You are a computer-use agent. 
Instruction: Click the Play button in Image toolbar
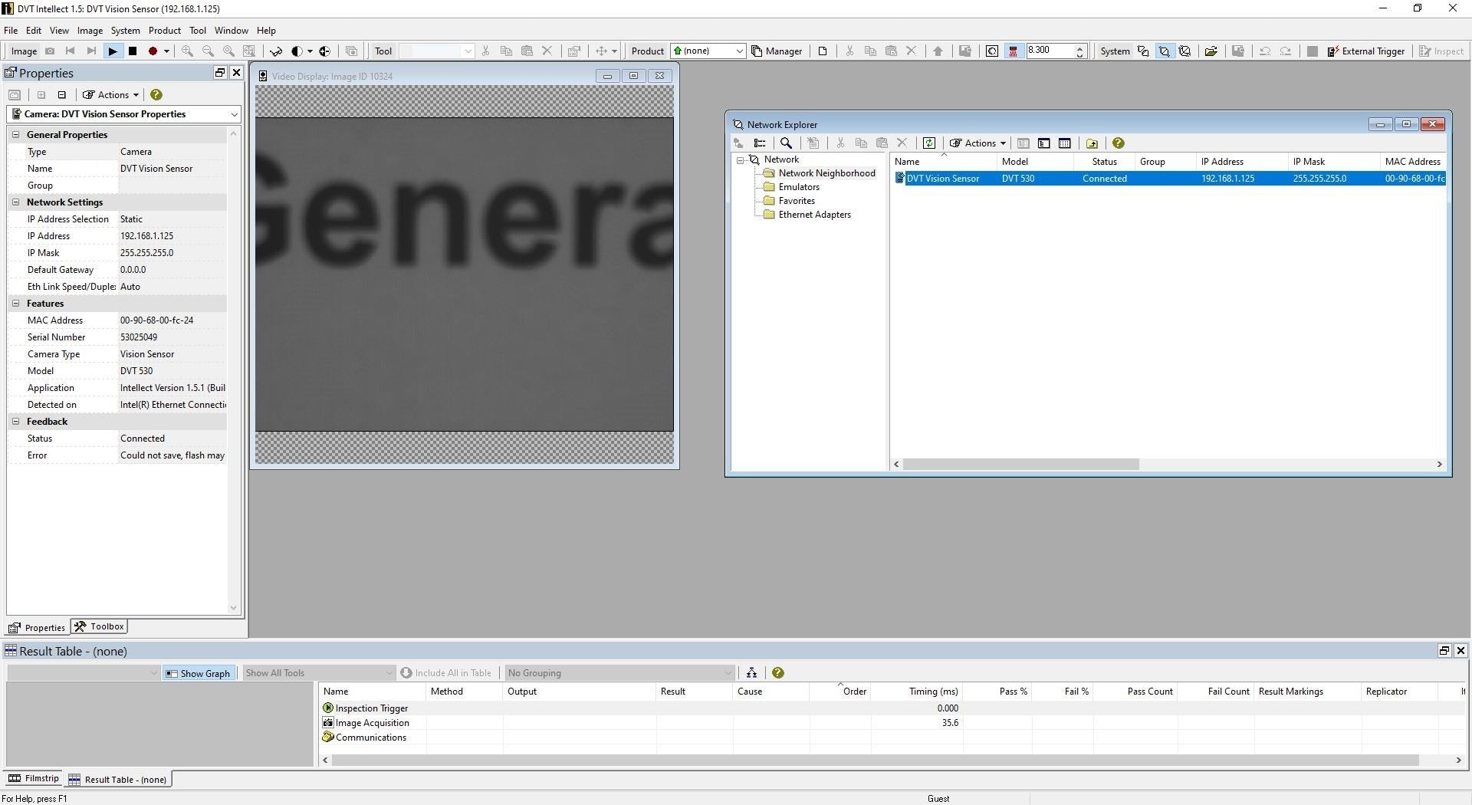pyautogui.click(x=113, y=51)
